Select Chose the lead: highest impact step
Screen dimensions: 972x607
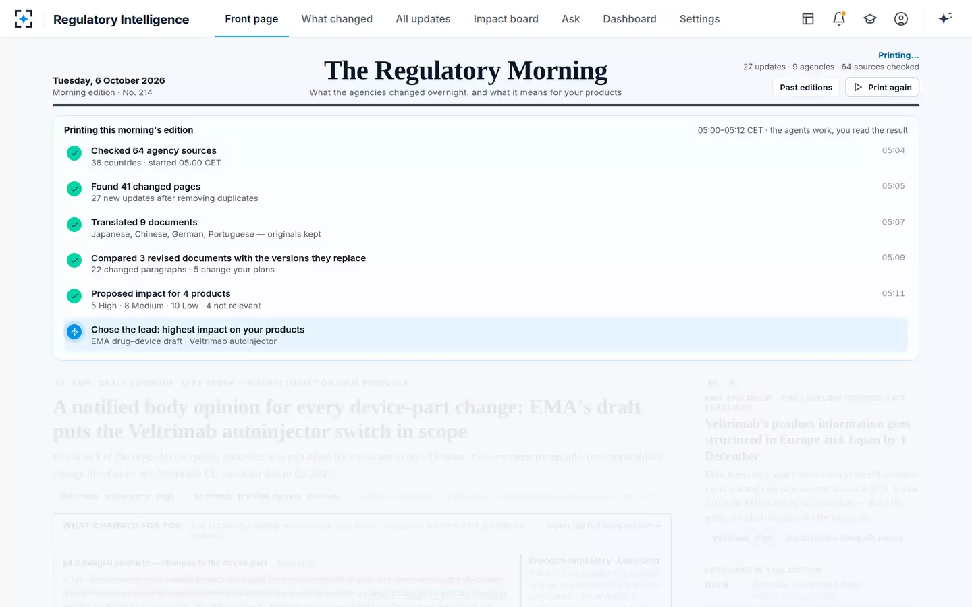click(486, 335)
